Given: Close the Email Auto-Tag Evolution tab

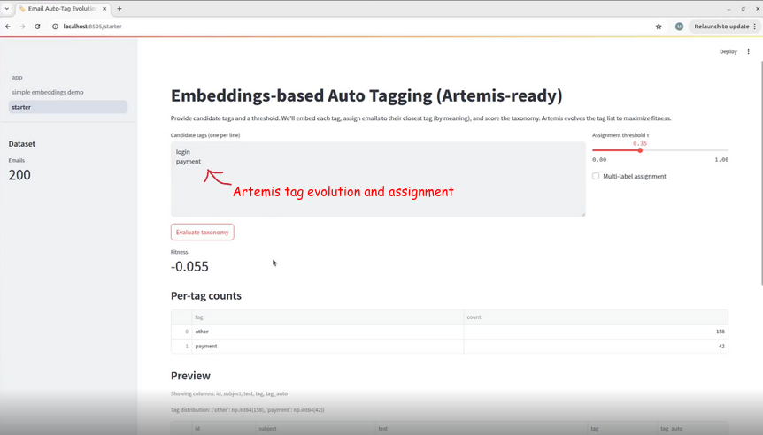Looking at the screenshot, I should click(104, 9).
